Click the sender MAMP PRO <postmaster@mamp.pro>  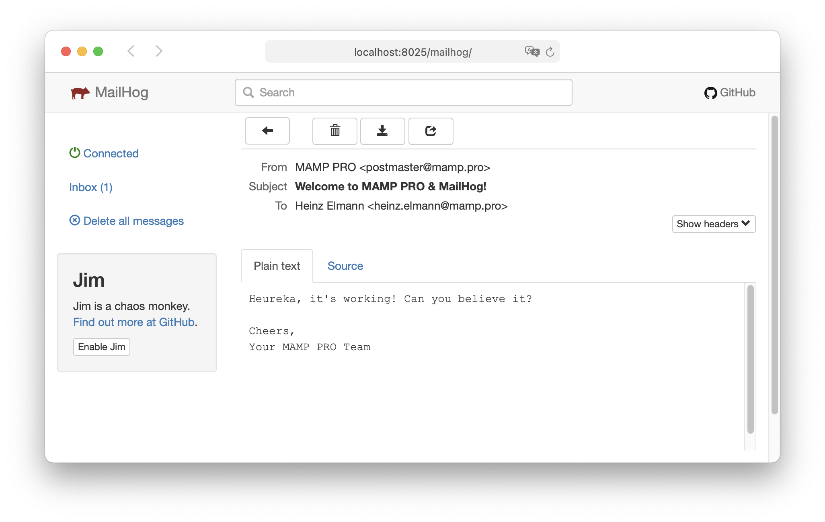click(392, 167)
